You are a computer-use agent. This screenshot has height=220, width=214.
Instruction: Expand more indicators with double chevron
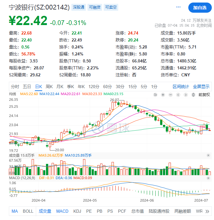[x=207, y=211]
